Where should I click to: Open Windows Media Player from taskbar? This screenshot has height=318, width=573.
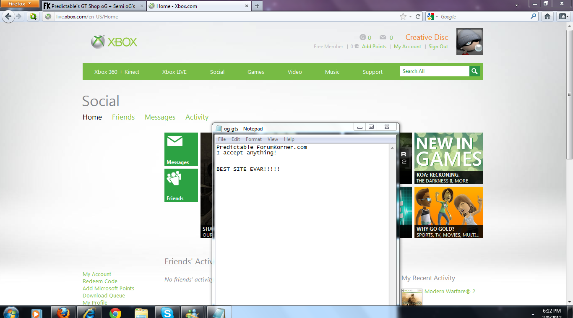(x=36, y=313)
